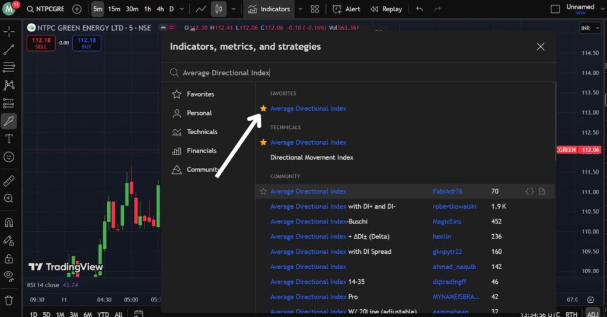Add Average Directional Index with DI Spread
The height and width of the screenshot is (317, 607).
click(331, 252)
